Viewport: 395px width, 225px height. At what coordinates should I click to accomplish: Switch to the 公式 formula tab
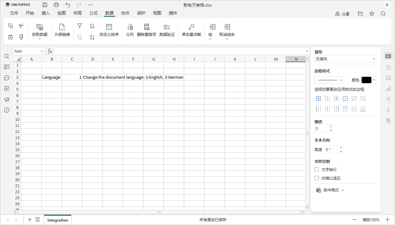coord(94,13)
